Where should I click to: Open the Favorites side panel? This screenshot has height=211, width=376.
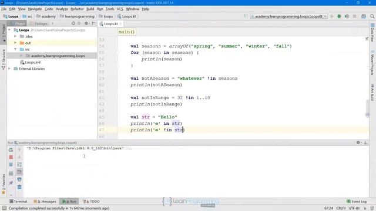[x=4, y=184]
